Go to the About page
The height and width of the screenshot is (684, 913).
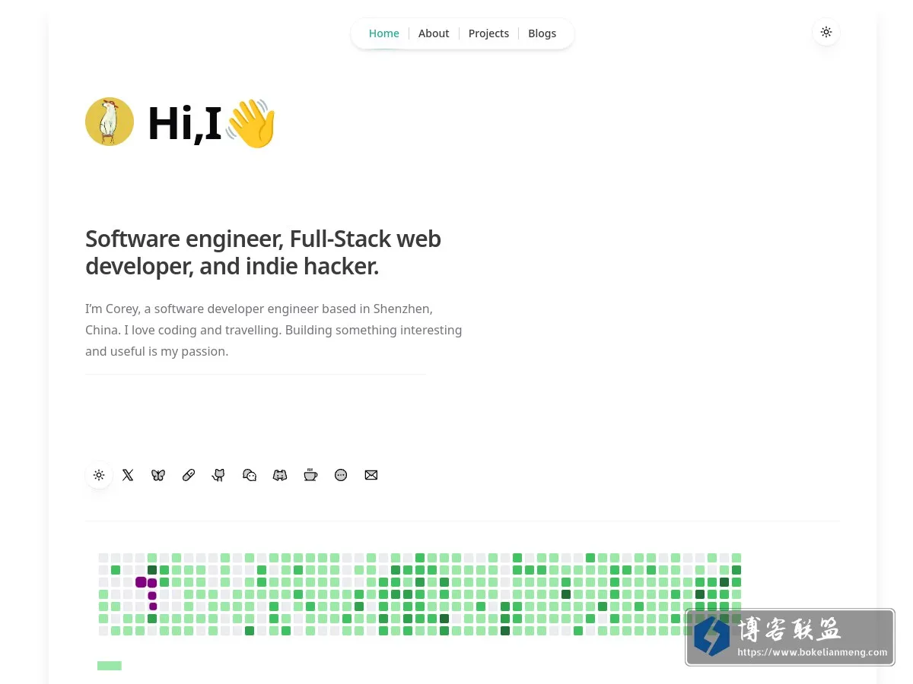pyautogui.click(x=434, y=33)
